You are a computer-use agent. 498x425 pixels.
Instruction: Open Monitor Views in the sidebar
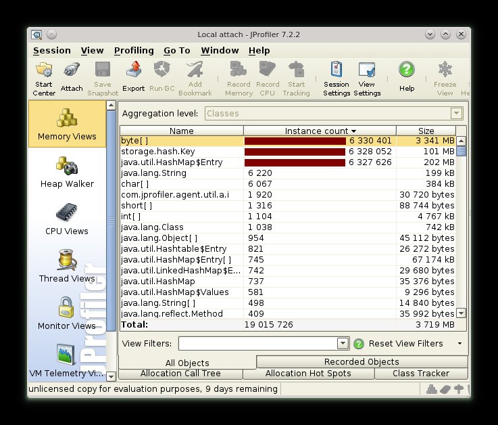[67, 314]
